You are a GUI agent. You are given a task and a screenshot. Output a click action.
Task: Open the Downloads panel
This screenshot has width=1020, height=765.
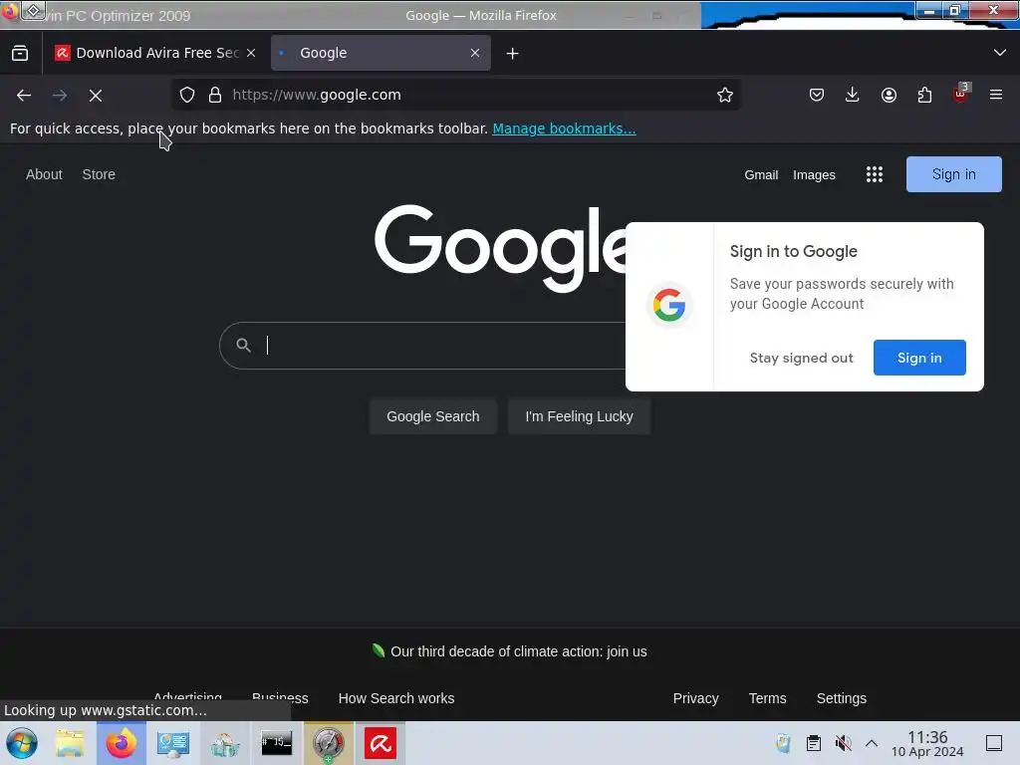(853, 95)
